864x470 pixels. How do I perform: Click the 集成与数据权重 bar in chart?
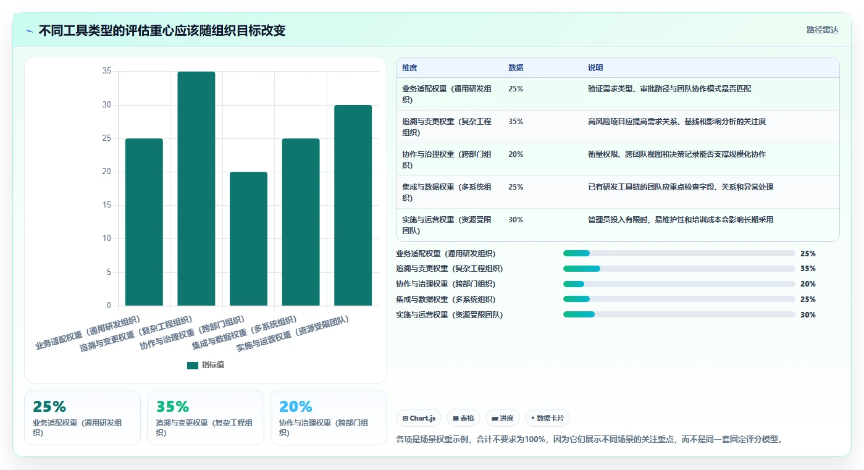(x=301, y=222)
